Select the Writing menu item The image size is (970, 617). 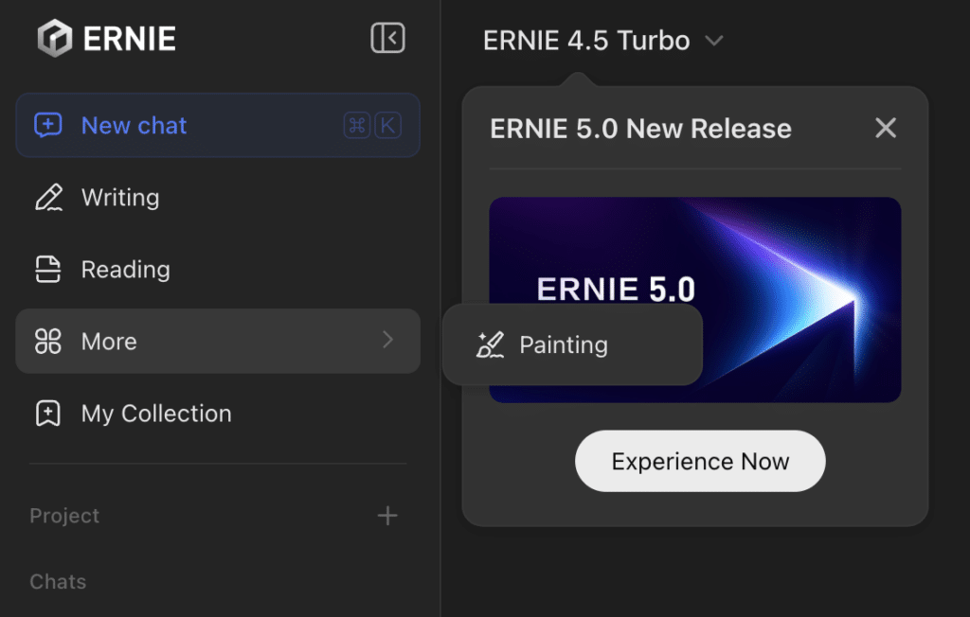point(121,197)
